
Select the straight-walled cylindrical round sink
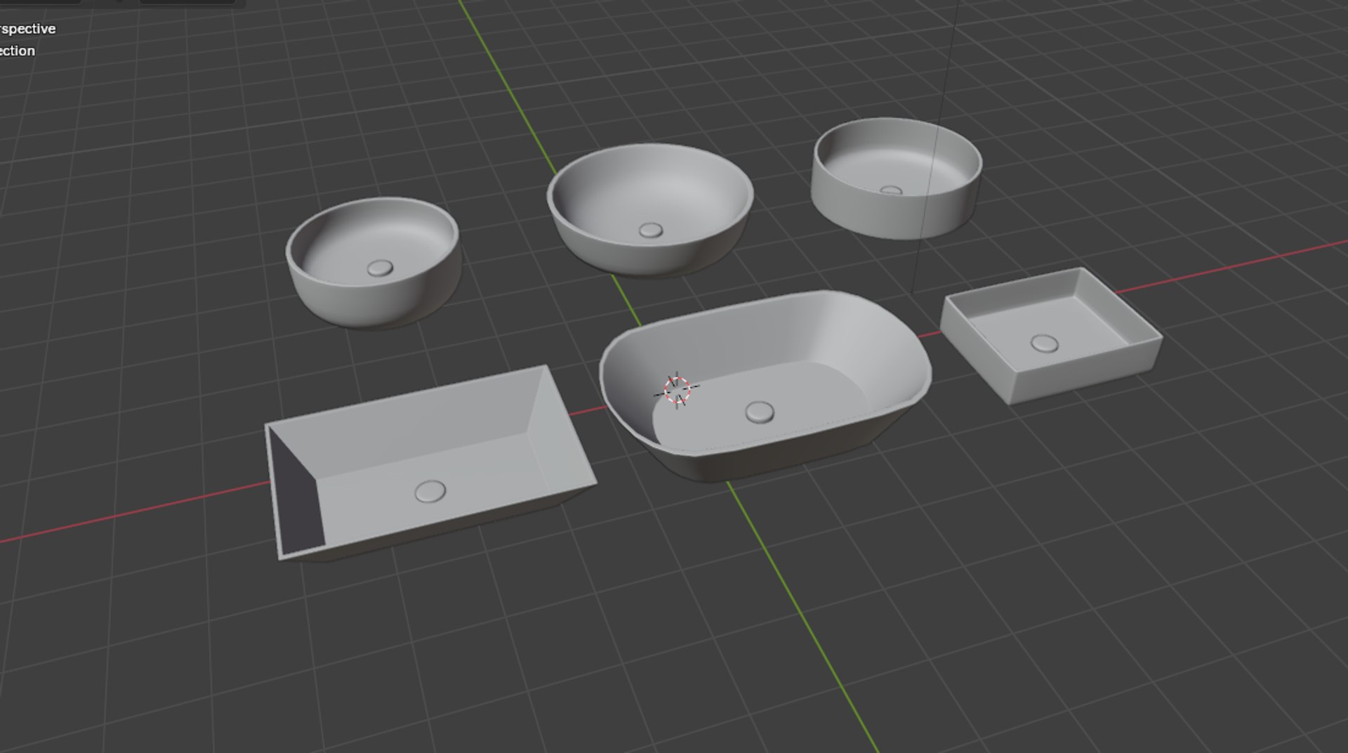897,178
